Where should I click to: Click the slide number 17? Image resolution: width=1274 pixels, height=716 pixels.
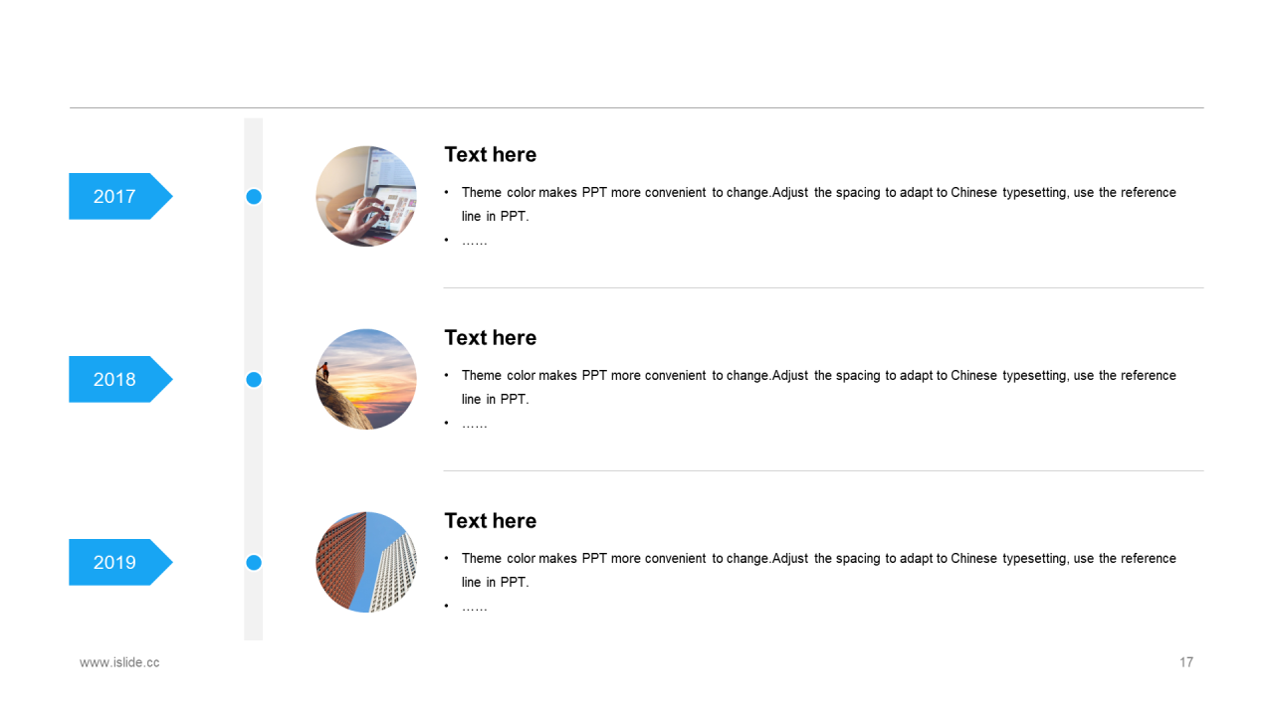tap(1186, 662)
